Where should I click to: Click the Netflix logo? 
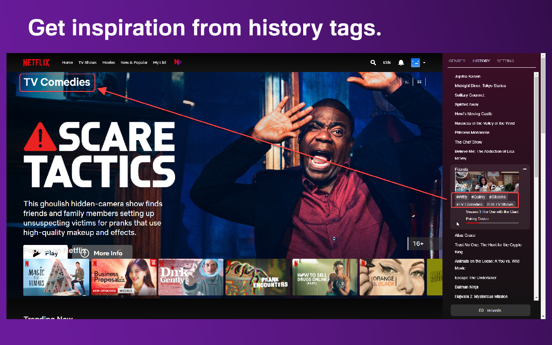pyautogui.click(x=36, y=63)
